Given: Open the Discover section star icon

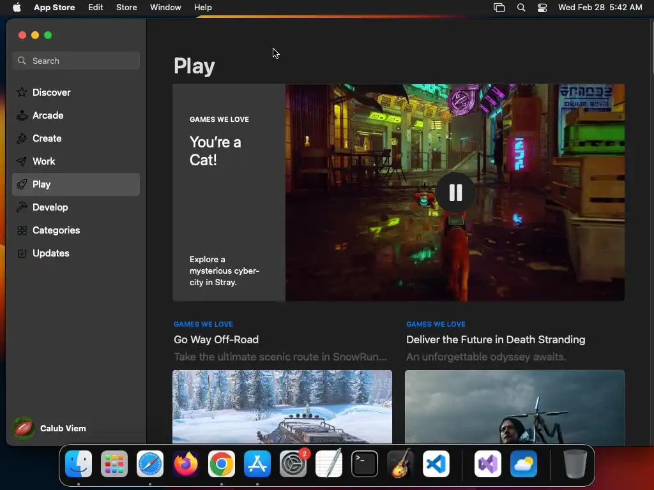Looking at the screenshot, I should 22,92.
